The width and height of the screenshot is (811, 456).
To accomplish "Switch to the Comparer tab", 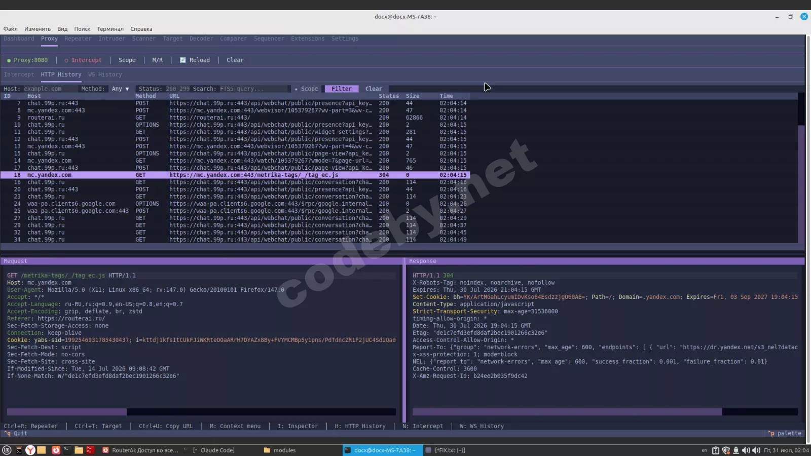I will click(x=233, y=39).
